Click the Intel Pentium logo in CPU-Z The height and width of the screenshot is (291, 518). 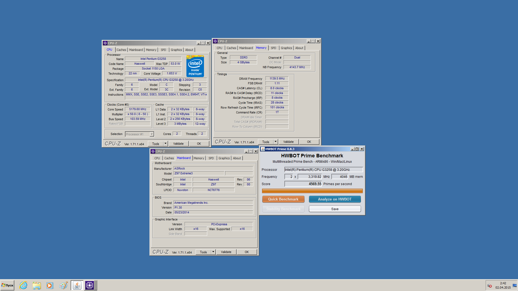click(195, 66)
